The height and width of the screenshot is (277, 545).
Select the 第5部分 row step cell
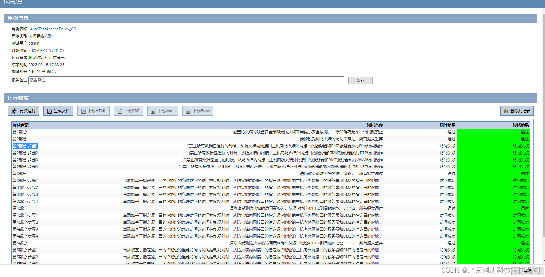pyautogui.click(x=67, y=243)
